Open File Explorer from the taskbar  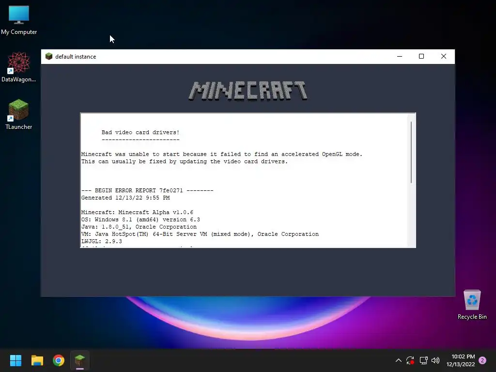(37, 360)
